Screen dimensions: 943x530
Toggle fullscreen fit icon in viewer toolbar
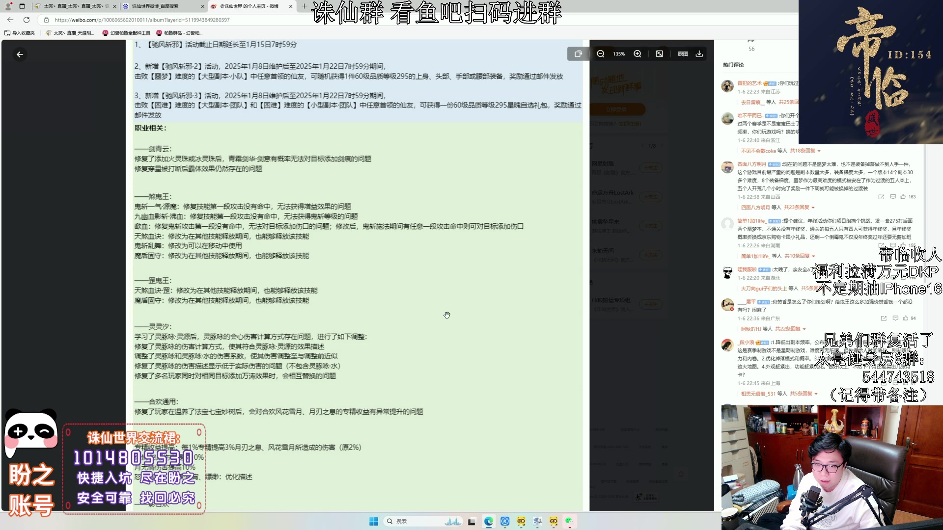660,54
